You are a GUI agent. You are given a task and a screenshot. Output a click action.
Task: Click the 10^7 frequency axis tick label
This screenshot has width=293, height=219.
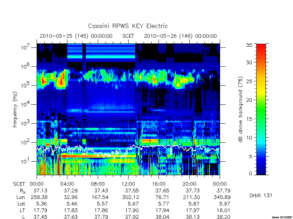click(26, 47)
